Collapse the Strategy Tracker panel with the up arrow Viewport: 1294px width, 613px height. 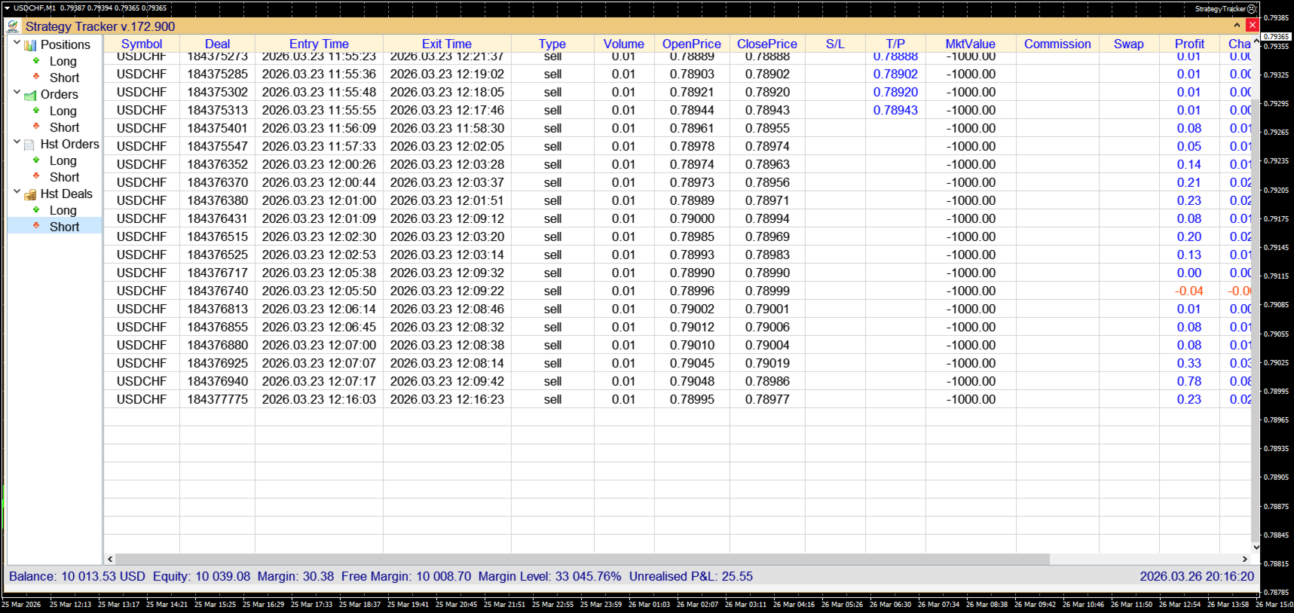[x=1237, y=26]
